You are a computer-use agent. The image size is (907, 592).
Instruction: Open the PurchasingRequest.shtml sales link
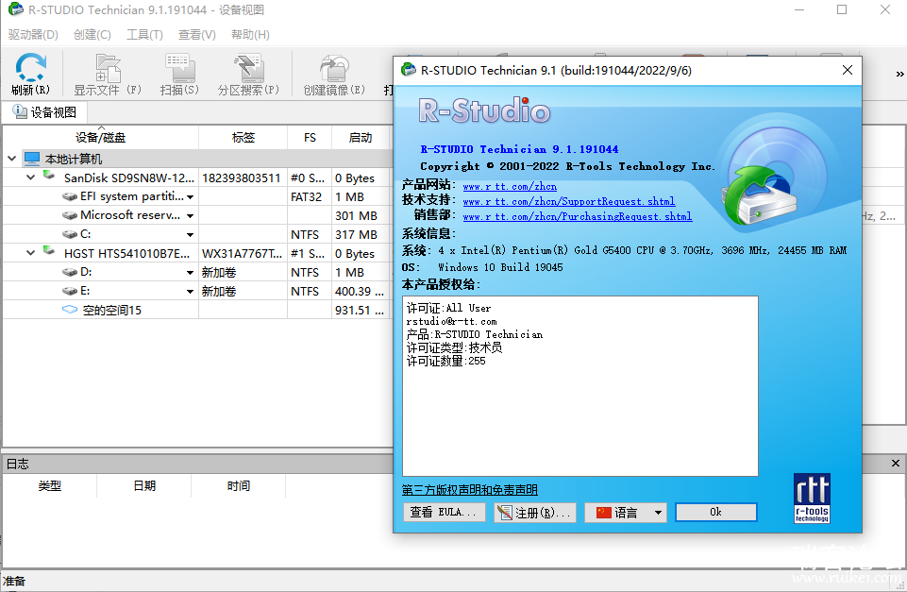(x=578, y=216)
